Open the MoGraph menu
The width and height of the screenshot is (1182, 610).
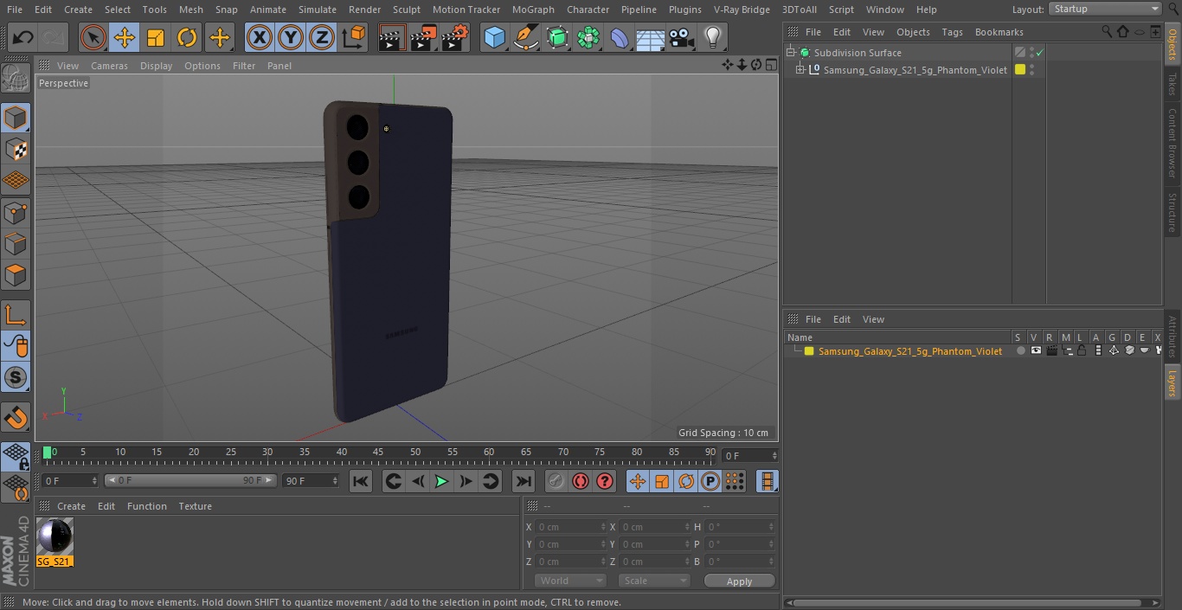tap(533, 10)
